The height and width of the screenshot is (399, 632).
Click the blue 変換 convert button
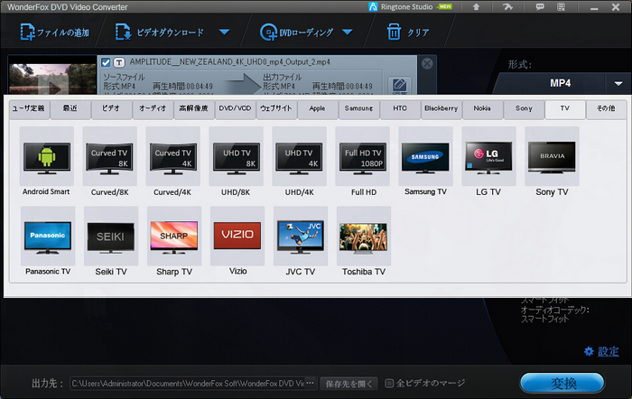point(562,383)
